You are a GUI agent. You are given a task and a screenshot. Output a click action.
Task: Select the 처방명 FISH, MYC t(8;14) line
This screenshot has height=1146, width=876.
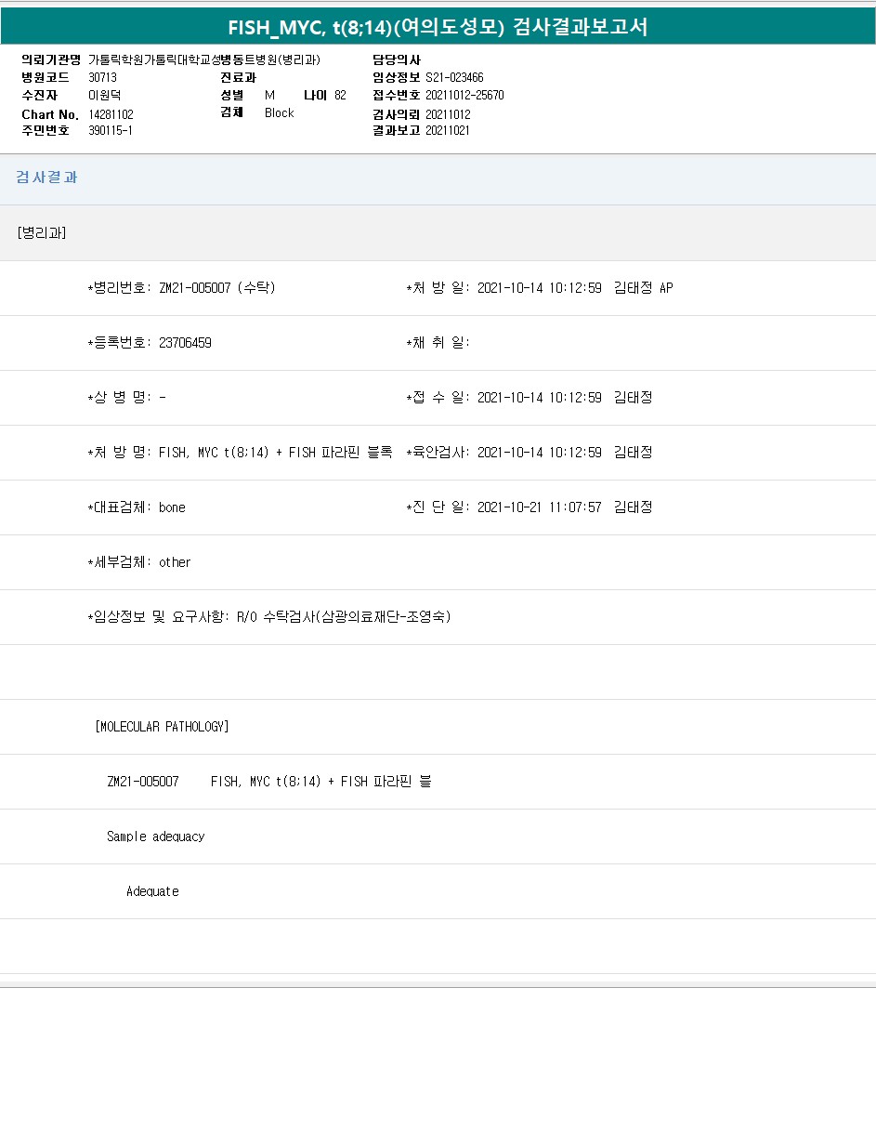[240, 453]
